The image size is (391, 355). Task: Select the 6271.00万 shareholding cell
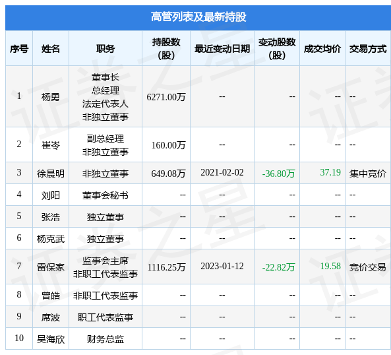tap(166, 97)
